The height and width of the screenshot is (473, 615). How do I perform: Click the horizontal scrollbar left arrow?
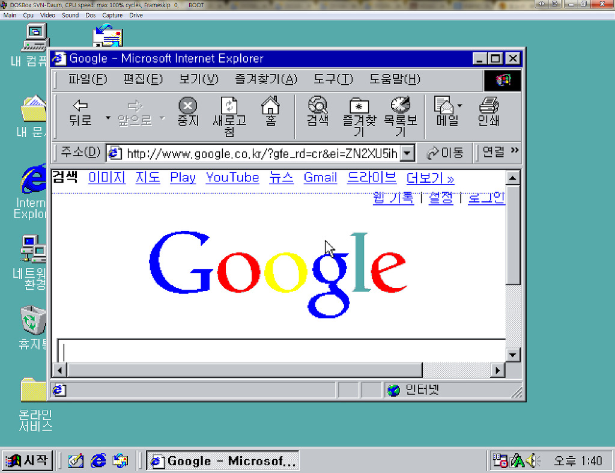coord(59,370)
